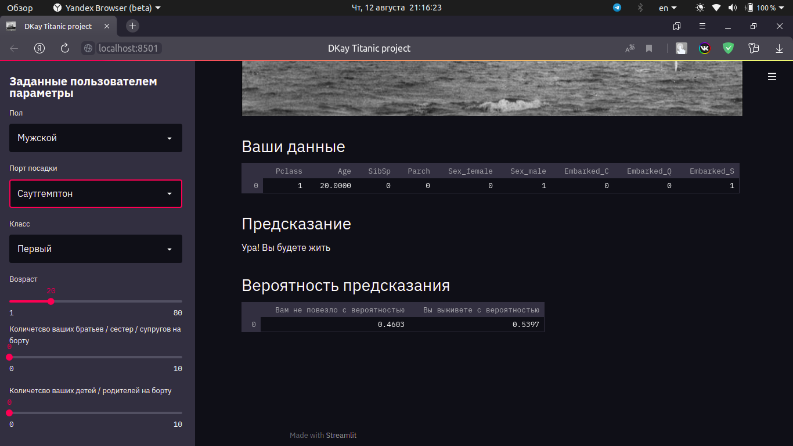Open browser downloads
This screenshot has width=793, height=446.
pyautogui.click(x=780, y=49)
